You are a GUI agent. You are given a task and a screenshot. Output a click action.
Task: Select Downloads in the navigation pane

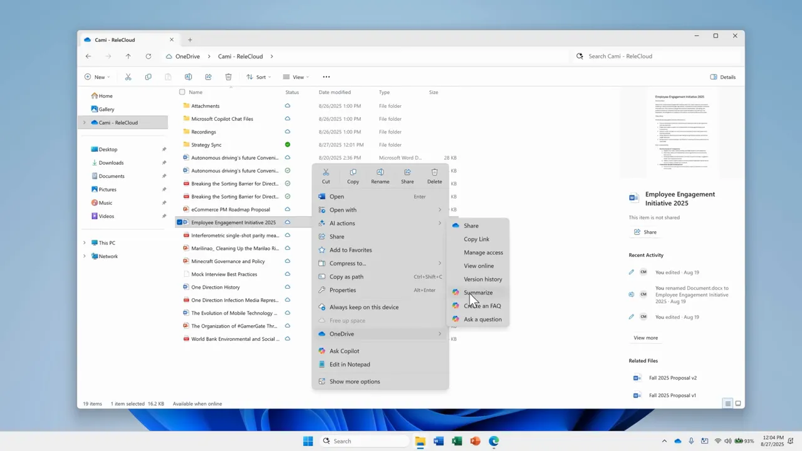coord(111,163)
